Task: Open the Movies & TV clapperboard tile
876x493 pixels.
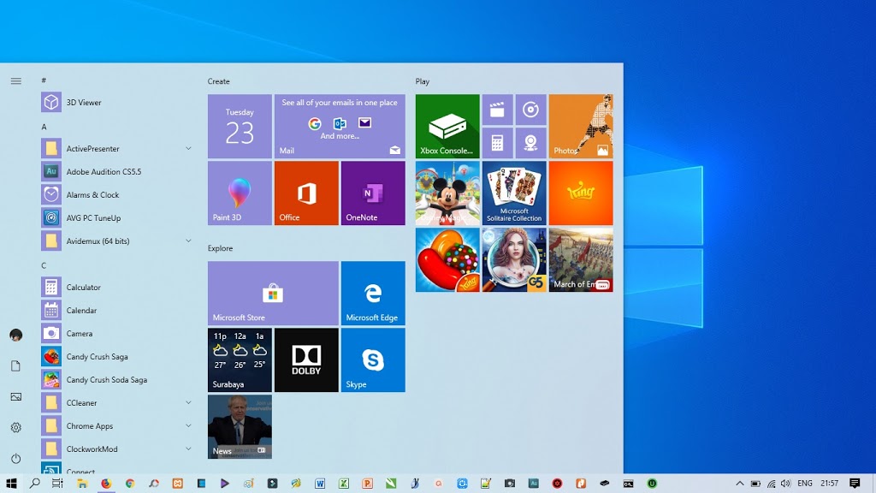Action: [x=497, y=110]
